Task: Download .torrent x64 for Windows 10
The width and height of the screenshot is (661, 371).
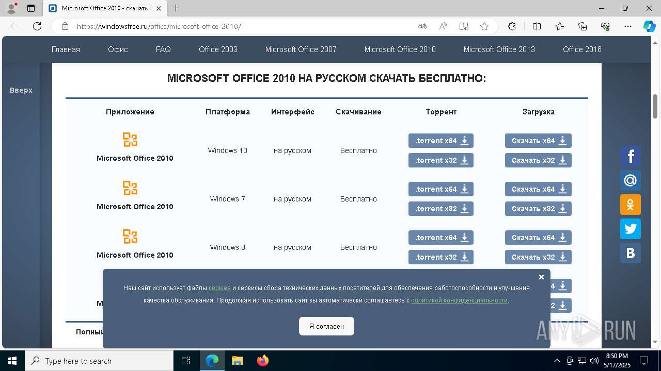Action: [x=441, y=141]
